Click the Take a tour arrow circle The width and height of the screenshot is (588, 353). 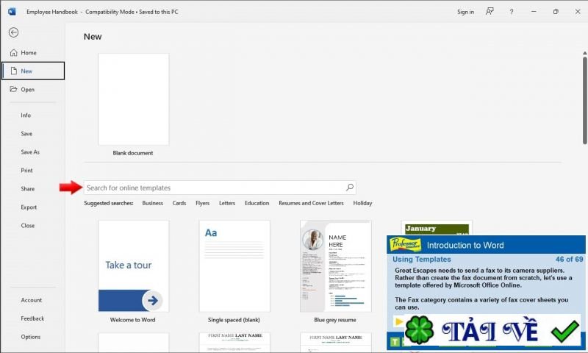[152, 301]
